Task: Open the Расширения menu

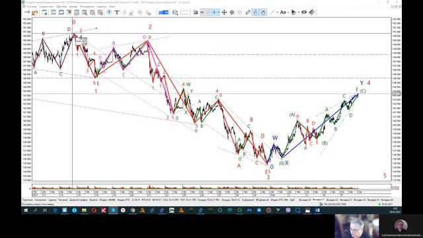Action: pos(87,7)
